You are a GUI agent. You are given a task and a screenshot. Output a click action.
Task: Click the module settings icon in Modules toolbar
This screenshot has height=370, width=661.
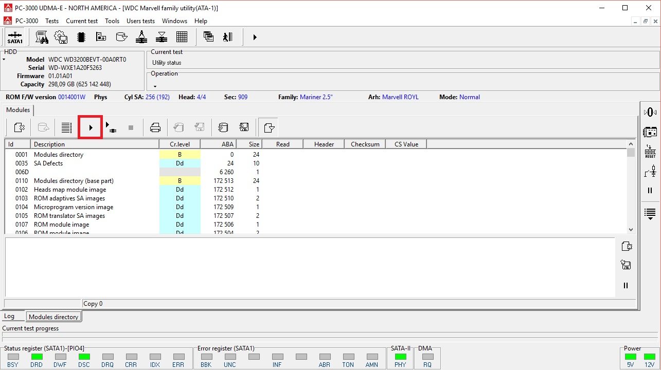tap(20, 127)
